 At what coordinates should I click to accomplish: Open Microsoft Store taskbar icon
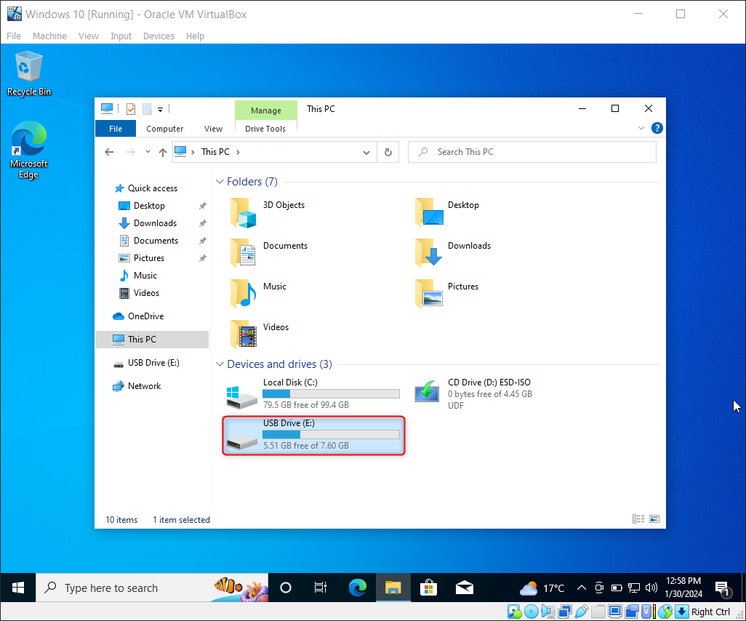click(x=429, y=588)
